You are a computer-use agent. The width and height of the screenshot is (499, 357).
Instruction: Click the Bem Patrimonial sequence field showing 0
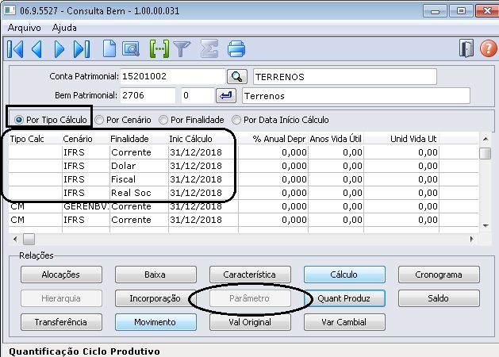(x=198, y=95)
